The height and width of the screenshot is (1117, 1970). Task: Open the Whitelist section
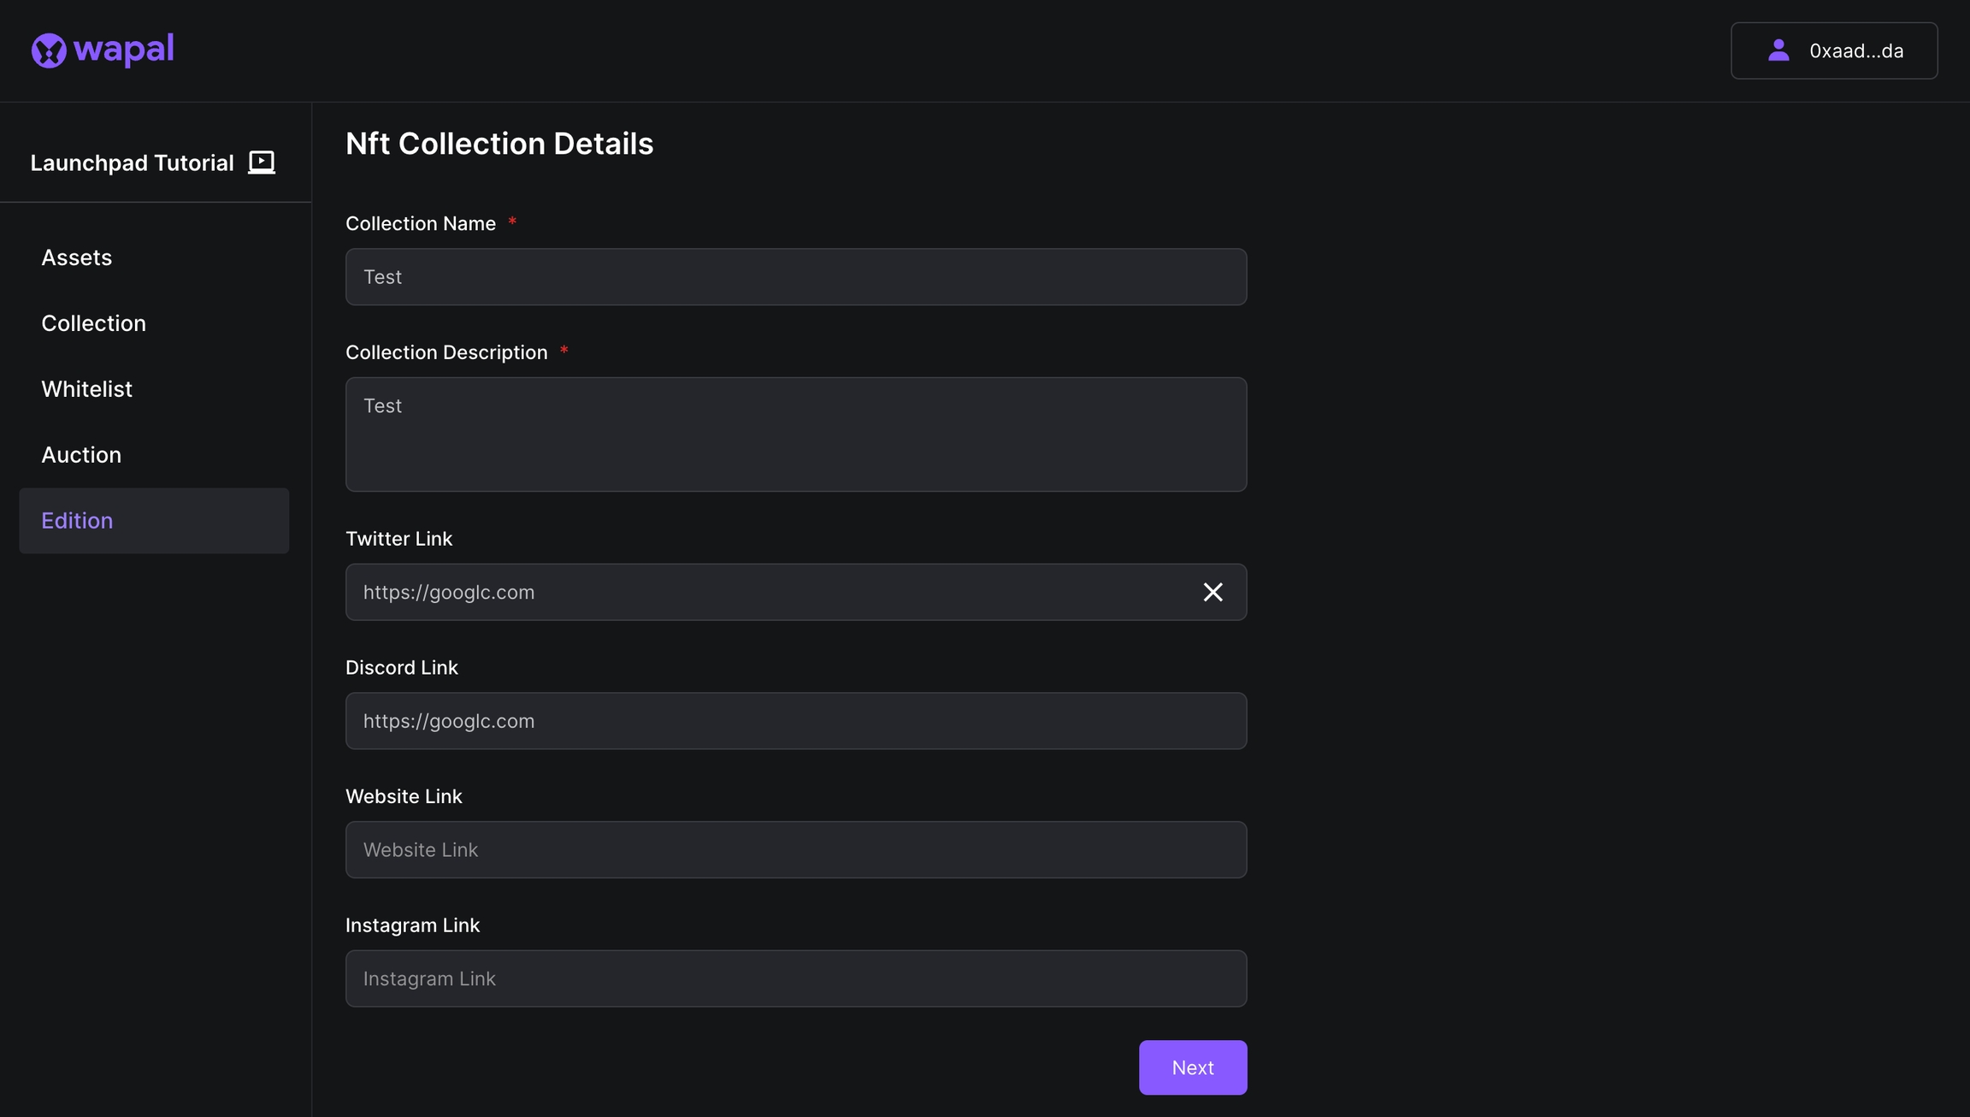click(x=87, y=389)
